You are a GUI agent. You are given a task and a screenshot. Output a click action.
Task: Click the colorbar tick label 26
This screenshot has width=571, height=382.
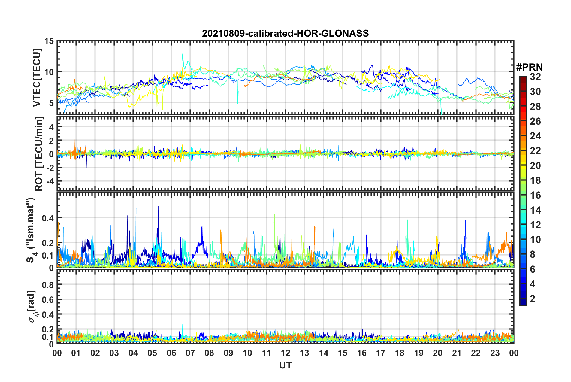coord(535,121)
